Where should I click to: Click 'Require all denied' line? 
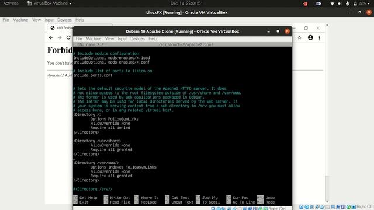point(110,128)
